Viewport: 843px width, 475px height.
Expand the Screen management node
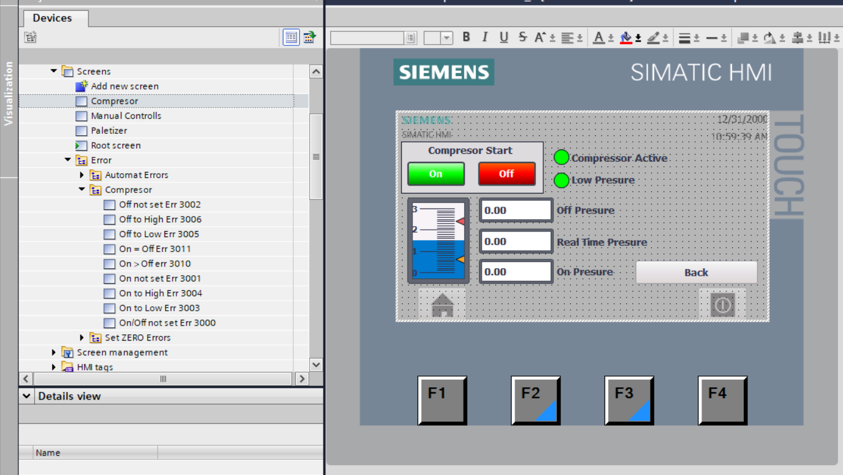[x=54, y=352]
